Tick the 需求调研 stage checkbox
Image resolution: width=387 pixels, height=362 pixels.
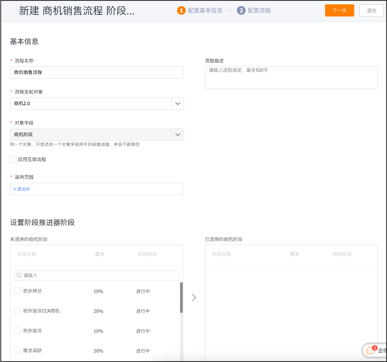(17, 351)
